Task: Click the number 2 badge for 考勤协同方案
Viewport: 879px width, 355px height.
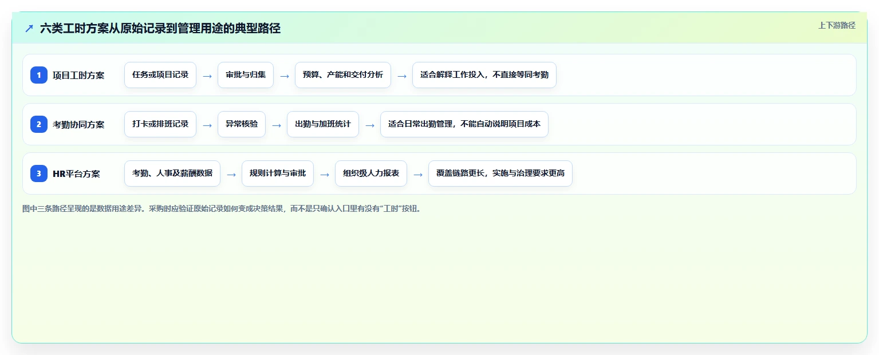Action: [x=39, y=124]
